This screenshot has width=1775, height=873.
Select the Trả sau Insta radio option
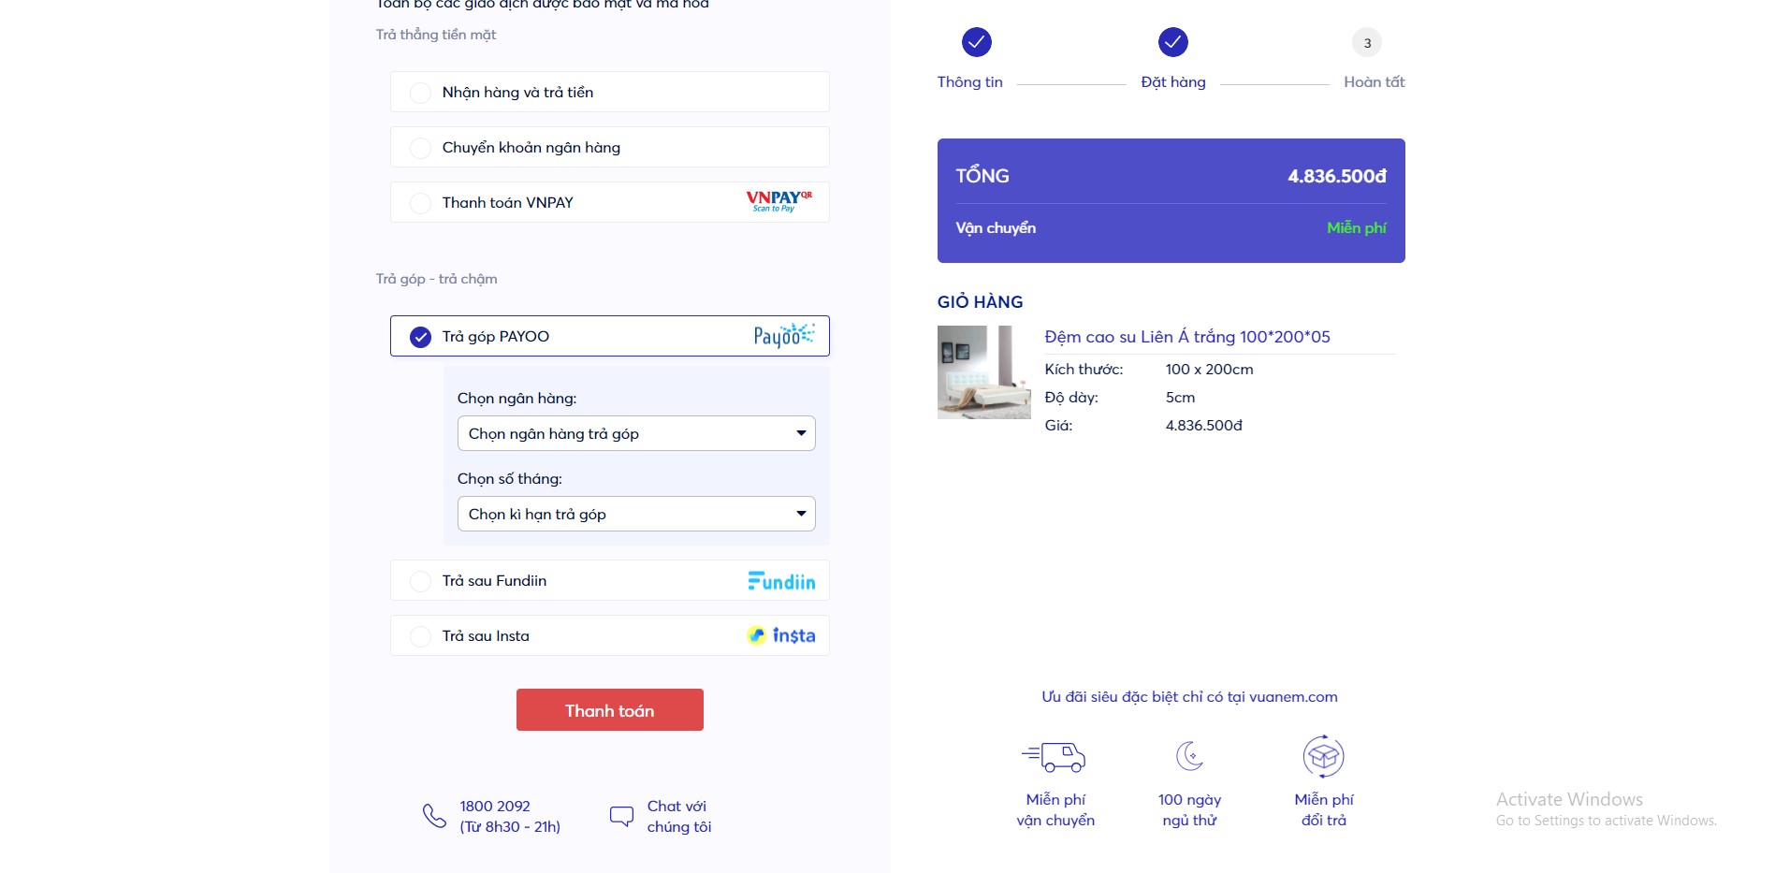pos(610,635)
